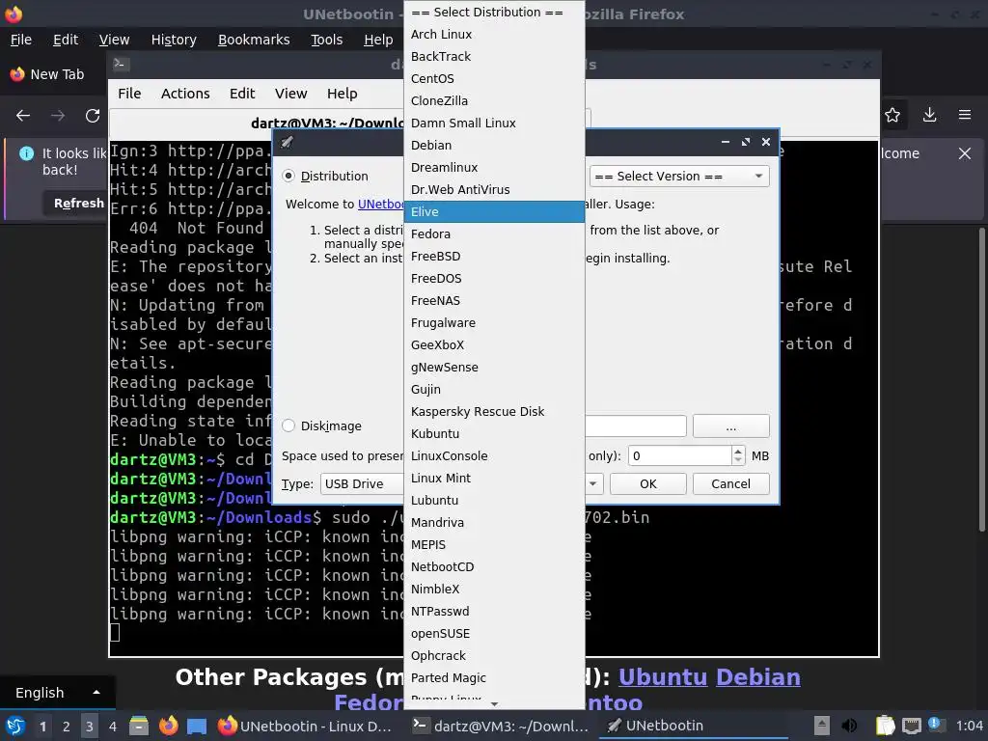Choose the highlighted Elive entry
The height and width of the screenshot is (741, 988).
coord(494,211)
